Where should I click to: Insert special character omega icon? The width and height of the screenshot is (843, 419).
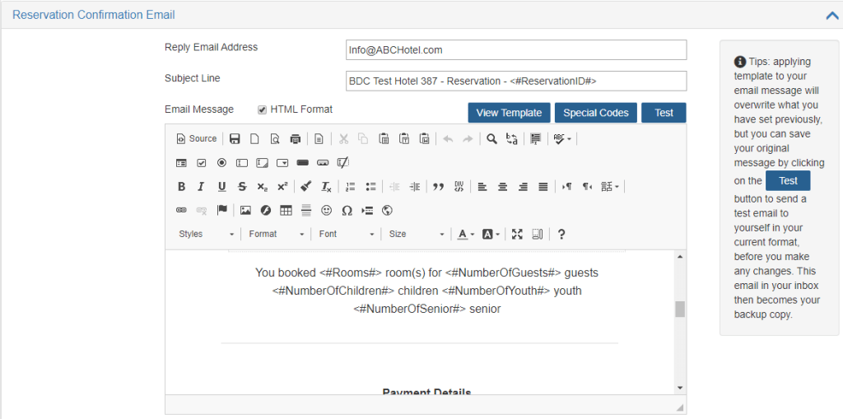347,211
